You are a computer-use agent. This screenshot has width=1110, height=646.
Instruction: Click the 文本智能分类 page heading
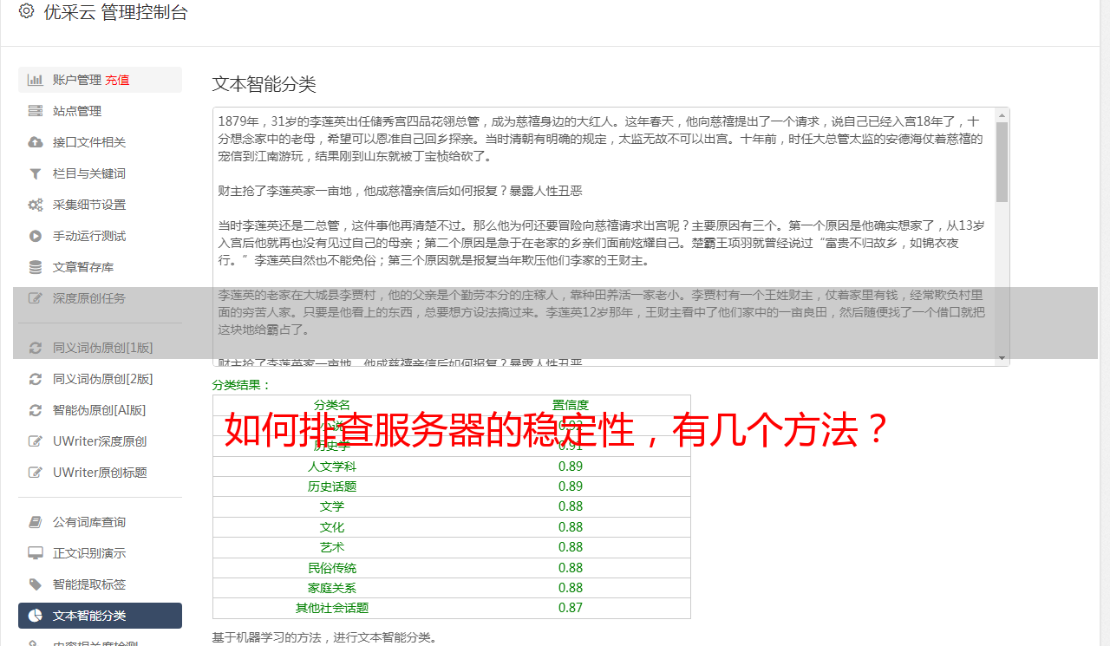264,84
